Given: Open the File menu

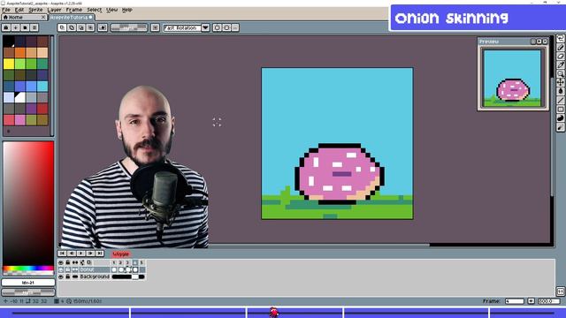Looking at the screenshot, I should pyautogui.click(x=6, y=10).
